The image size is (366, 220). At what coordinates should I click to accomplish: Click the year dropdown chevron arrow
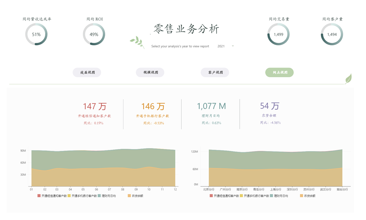tap(233, 46)
